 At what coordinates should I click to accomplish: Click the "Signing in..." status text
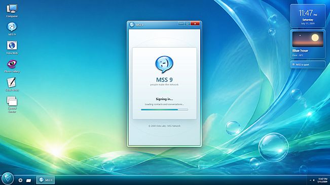164,99
